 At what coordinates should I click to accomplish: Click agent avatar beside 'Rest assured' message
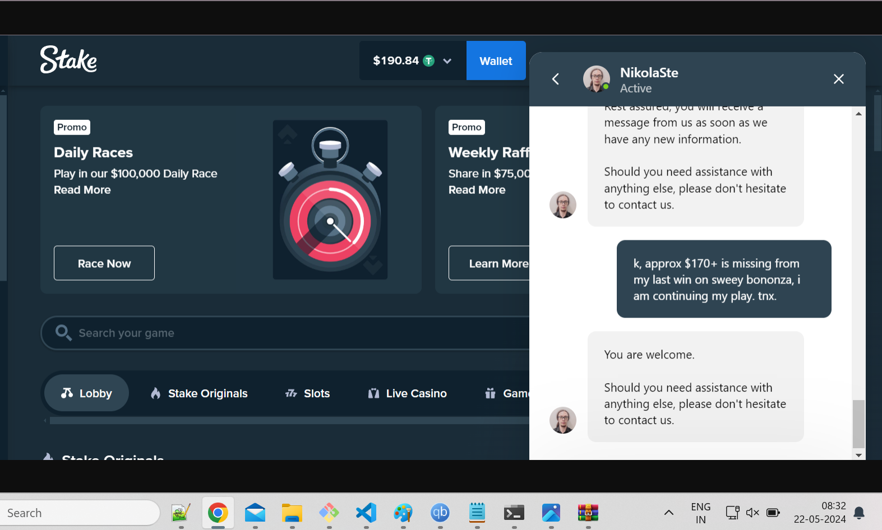pyautogui.click(x=563, y=205)
